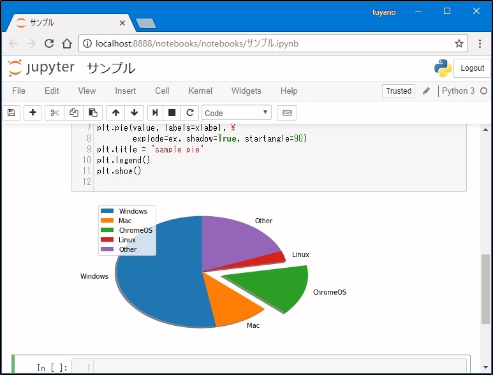Click the save notebook icon
The width and height of the screenshot is (493, 375).
11,113
